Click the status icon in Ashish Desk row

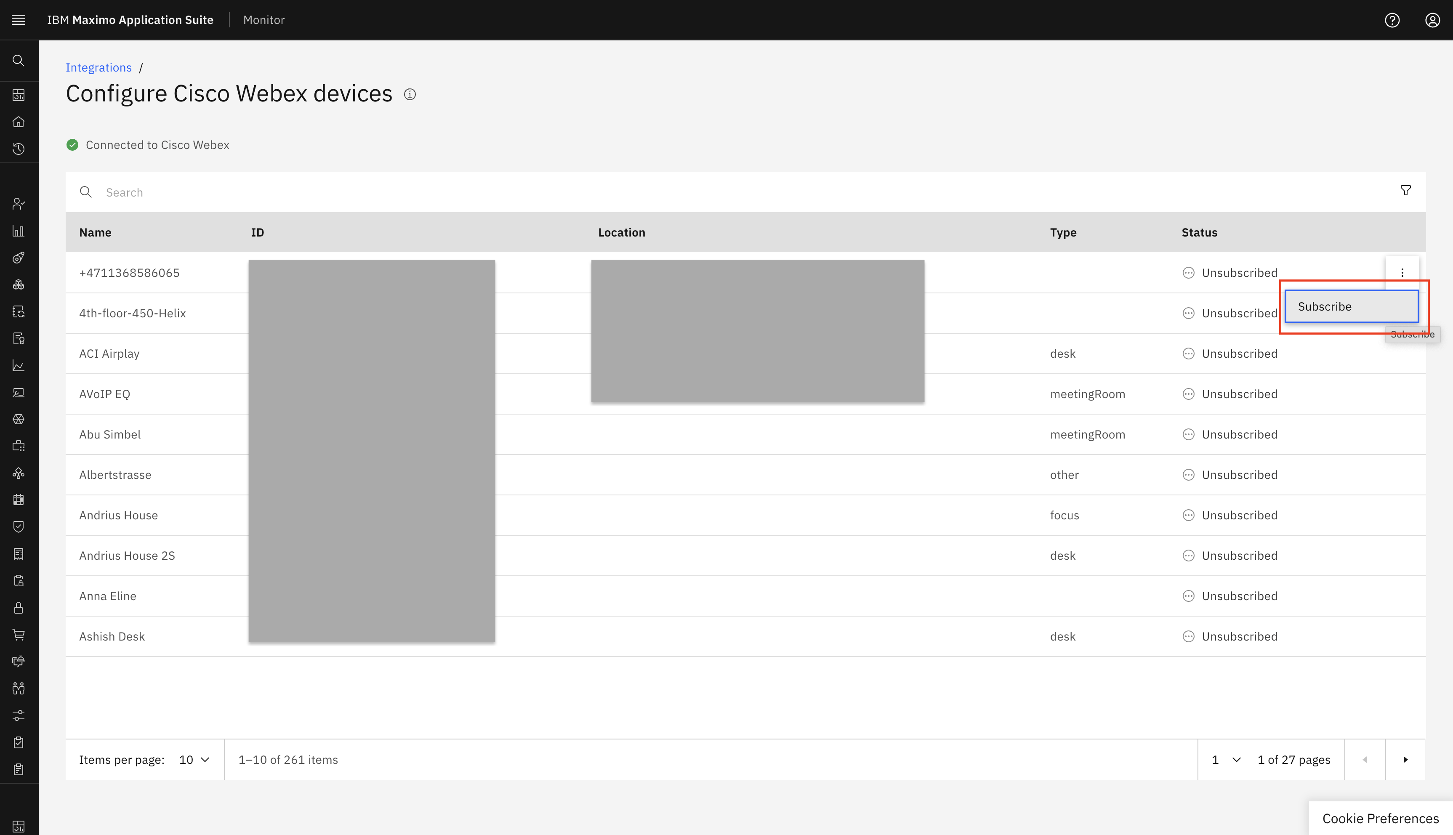(1188, 637)
